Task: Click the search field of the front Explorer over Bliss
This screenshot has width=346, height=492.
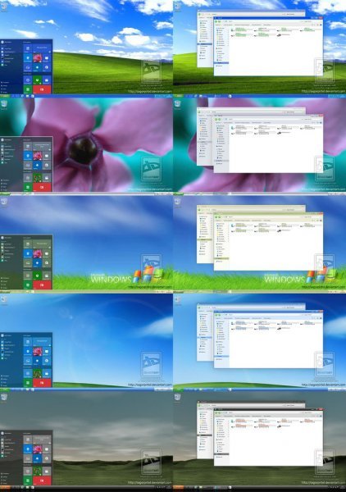Action: [312, 21]
